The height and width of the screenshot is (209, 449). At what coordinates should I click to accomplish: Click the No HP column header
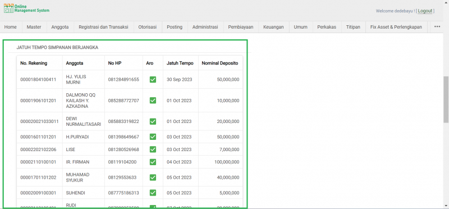[x=115, y=63]
